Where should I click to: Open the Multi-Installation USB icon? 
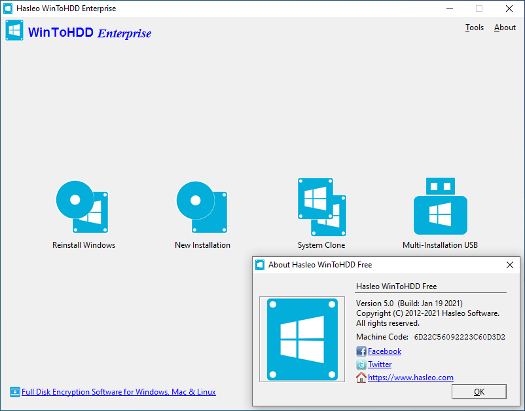click(x=441, y=206)
